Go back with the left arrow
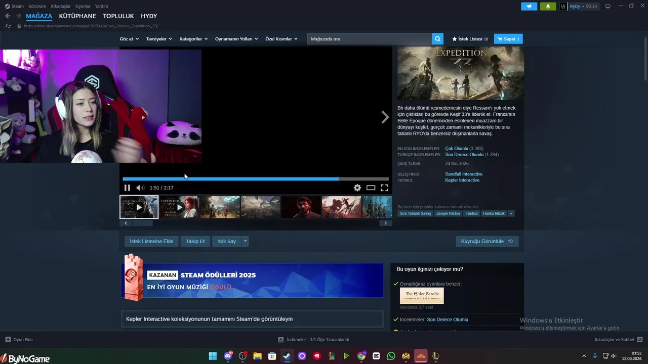Screen dimensions: 648x364 [8, 16]
